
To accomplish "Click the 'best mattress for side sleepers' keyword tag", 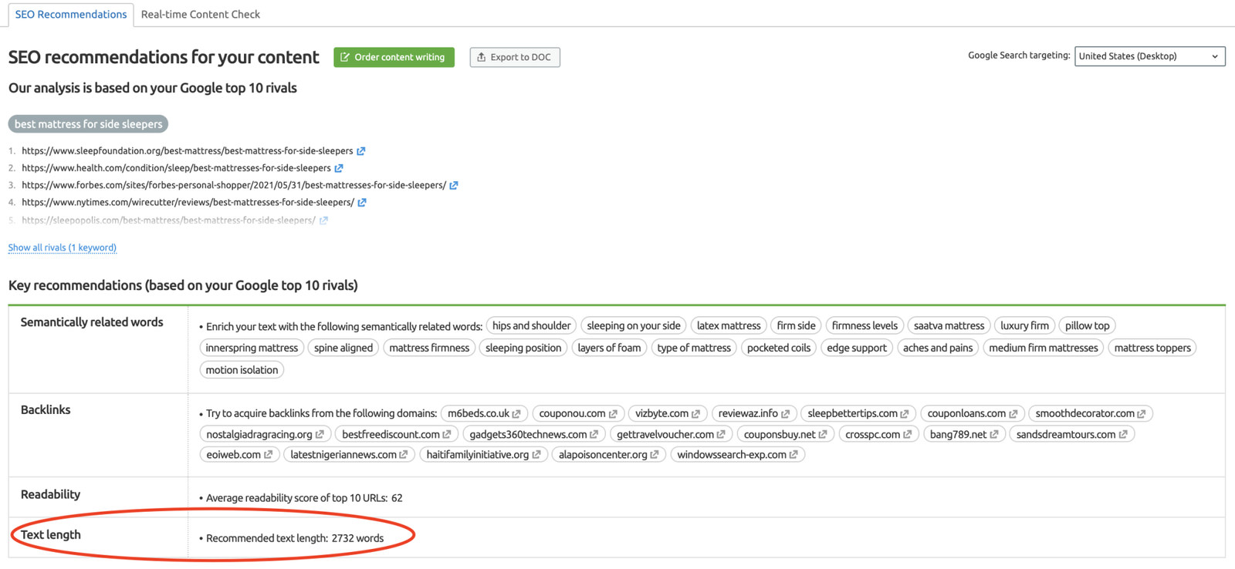I will tap(88, 124).
